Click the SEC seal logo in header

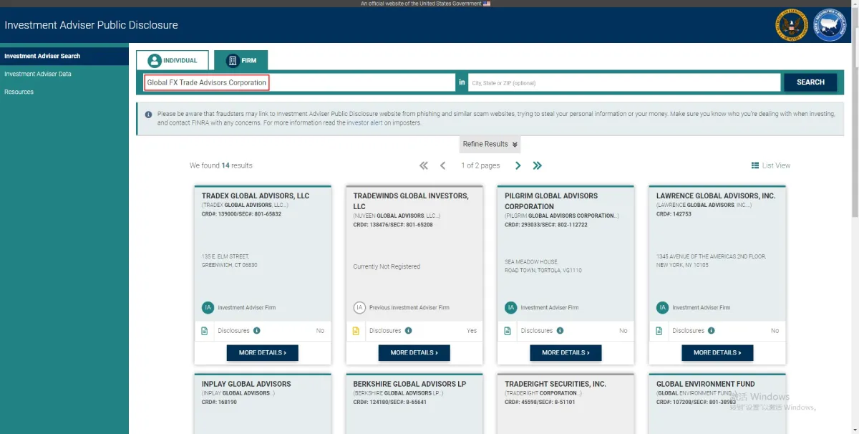pos(791,25)
